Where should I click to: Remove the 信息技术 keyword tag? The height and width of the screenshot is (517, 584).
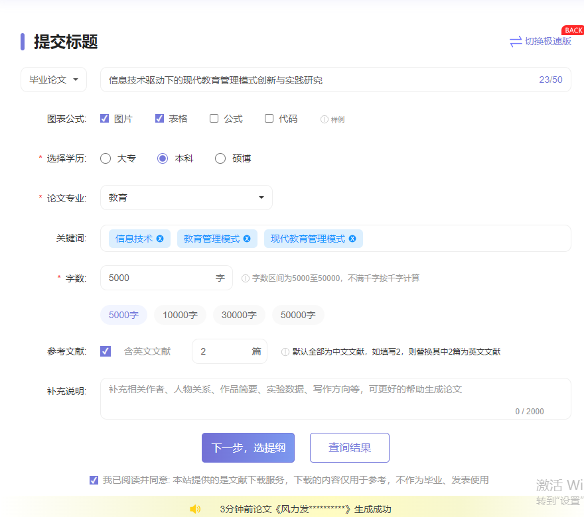tap(160, 239)
